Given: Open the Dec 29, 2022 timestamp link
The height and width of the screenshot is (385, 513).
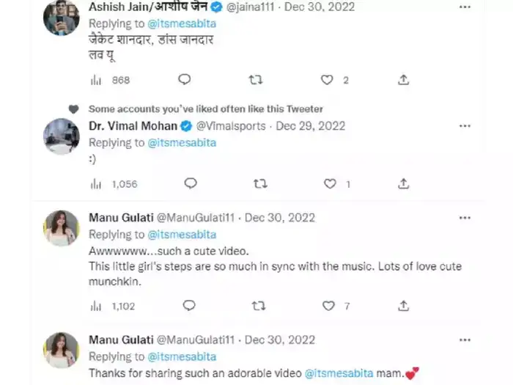Looking at the screenshot, I should [x=309, y=126].
